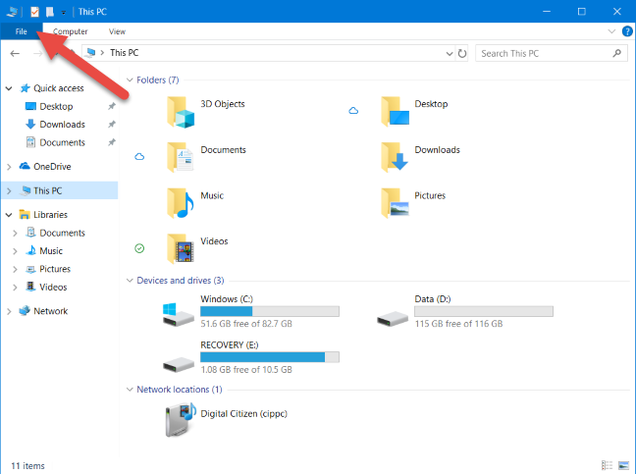The height and width of the screenshot is (474, 636).
Task: Select This PC in the sidebar
Action: click(47, 190)
